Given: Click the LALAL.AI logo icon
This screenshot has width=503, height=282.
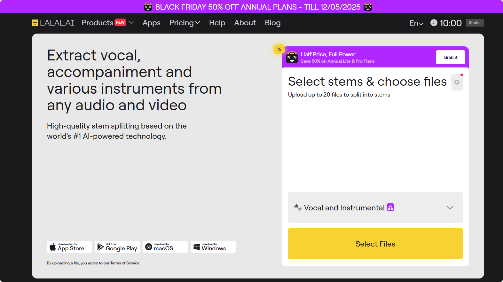Looking at the screenshot, I should tap(35, 23).
